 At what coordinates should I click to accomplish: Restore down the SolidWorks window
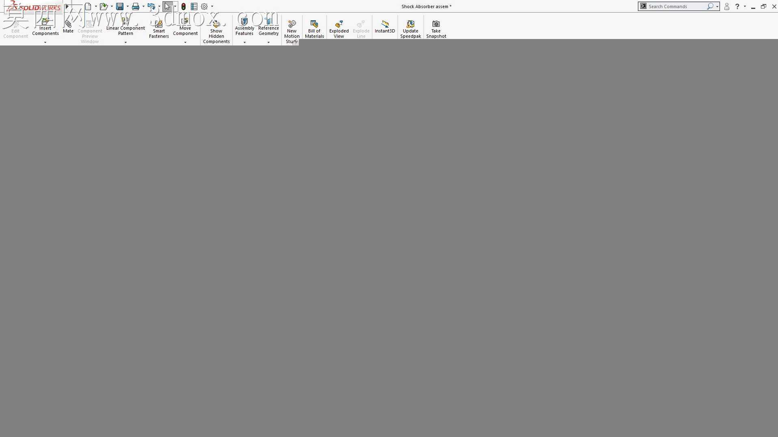(x=764, y=6)
